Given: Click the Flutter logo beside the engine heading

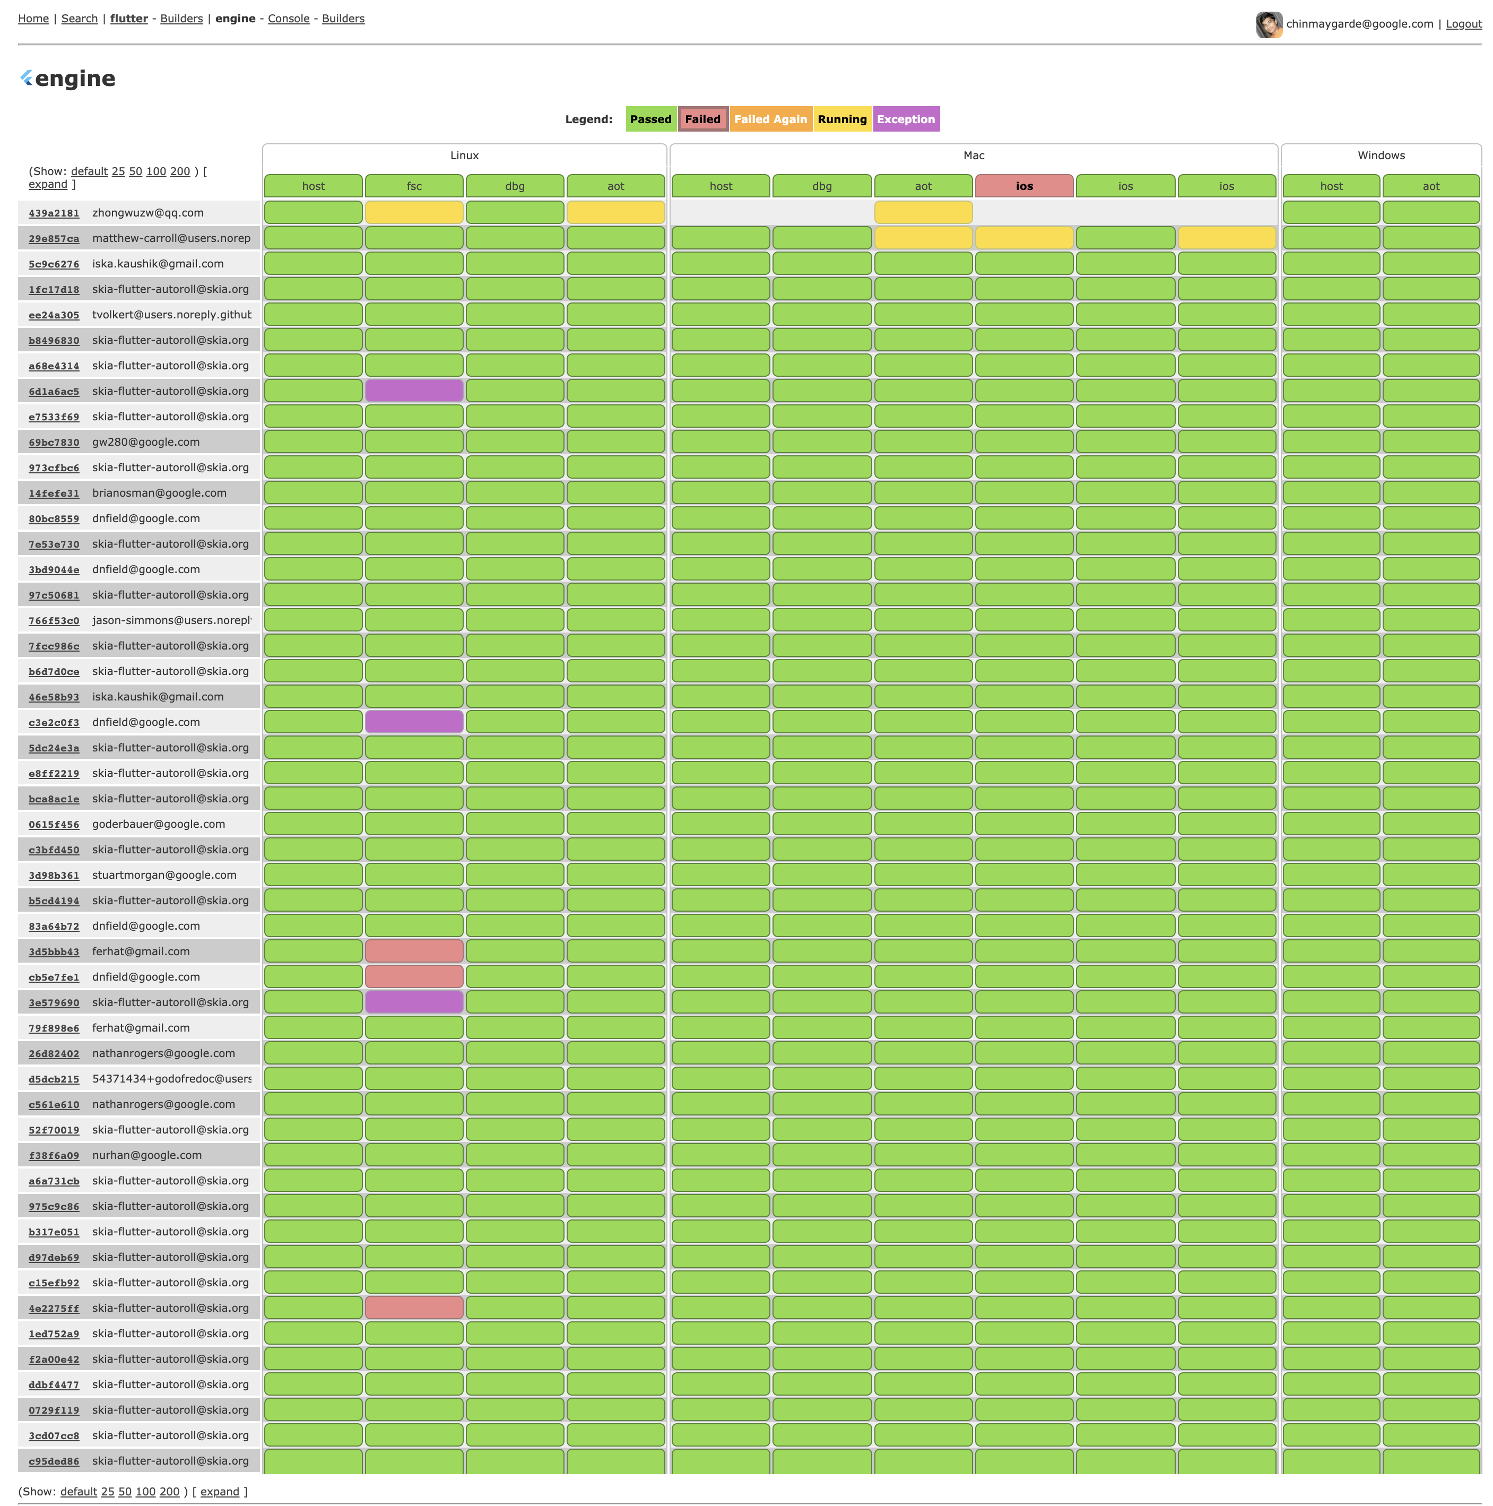Looking at the screenshot, I should (27, 77).
